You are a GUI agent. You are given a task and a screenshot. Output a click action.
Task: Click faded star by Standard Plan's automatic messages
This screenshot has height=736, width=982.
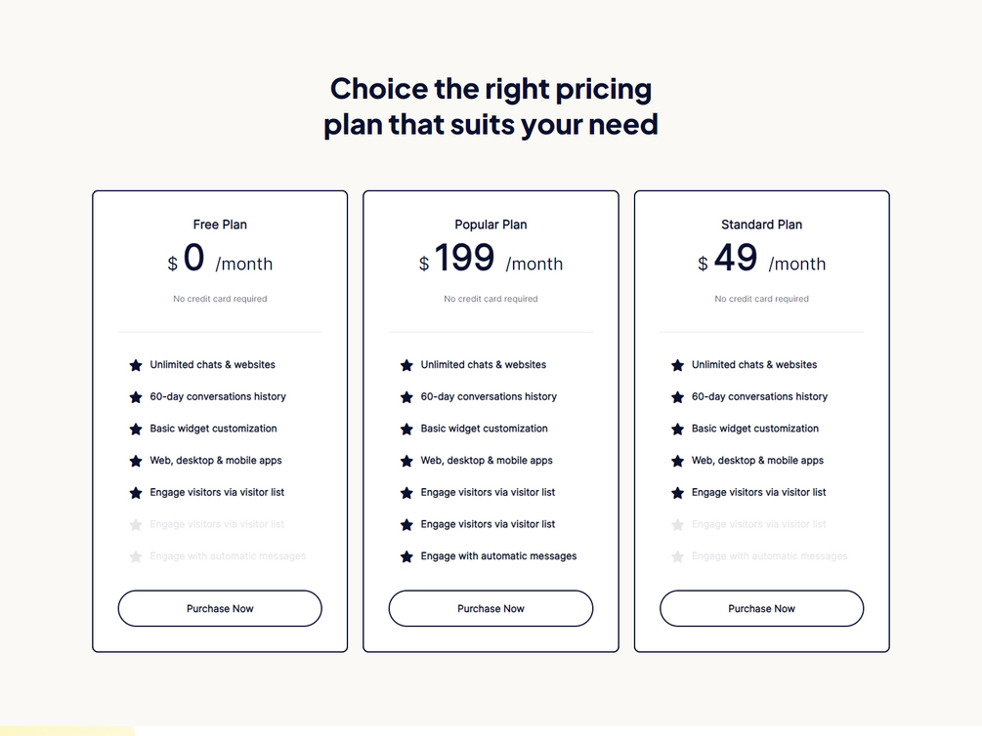677,556
